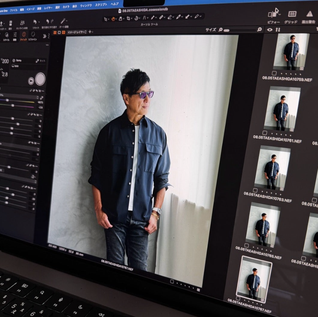Screen dimensions: 318x317
Task: Toggle orange proofing eye in viewer bar
Action: point(64,32)
